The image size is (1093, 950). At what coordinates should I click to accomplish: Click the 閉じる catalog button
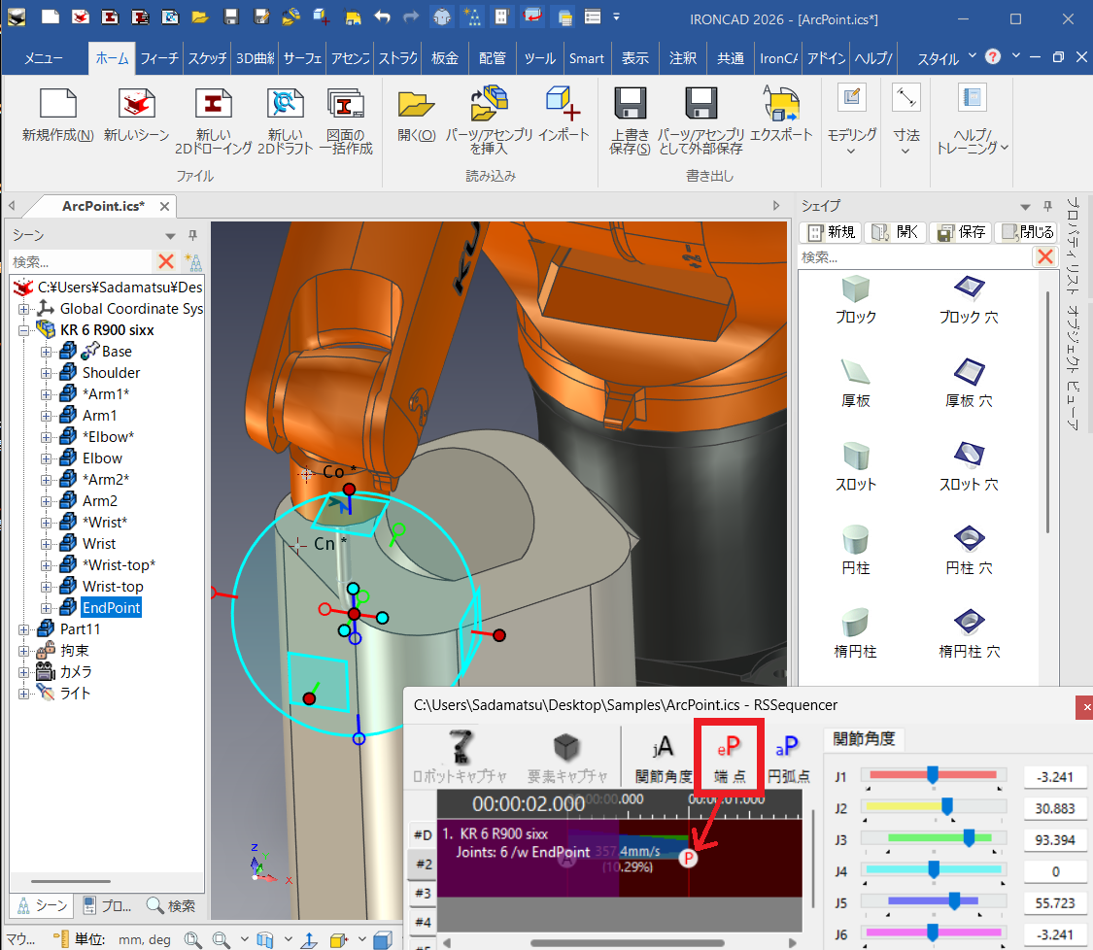click(x=1027, y=232)
